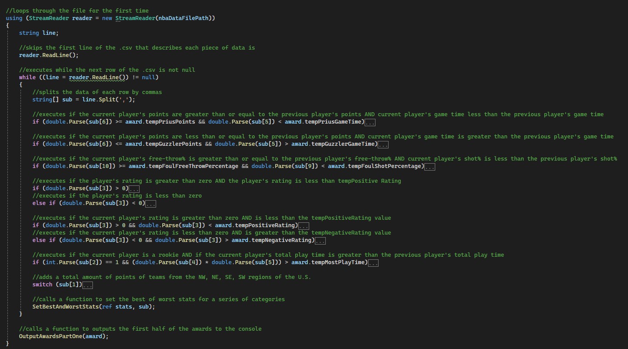Screen dimensions: 628x349
Task: Expand collapsed block after tempPriusGameTime condition
Action: pos(370,122)
